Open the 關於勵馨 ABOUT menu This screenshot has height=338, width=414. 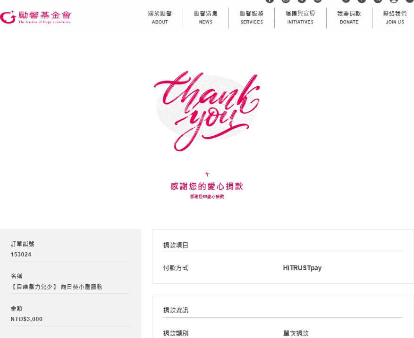[x=160, y=17]
